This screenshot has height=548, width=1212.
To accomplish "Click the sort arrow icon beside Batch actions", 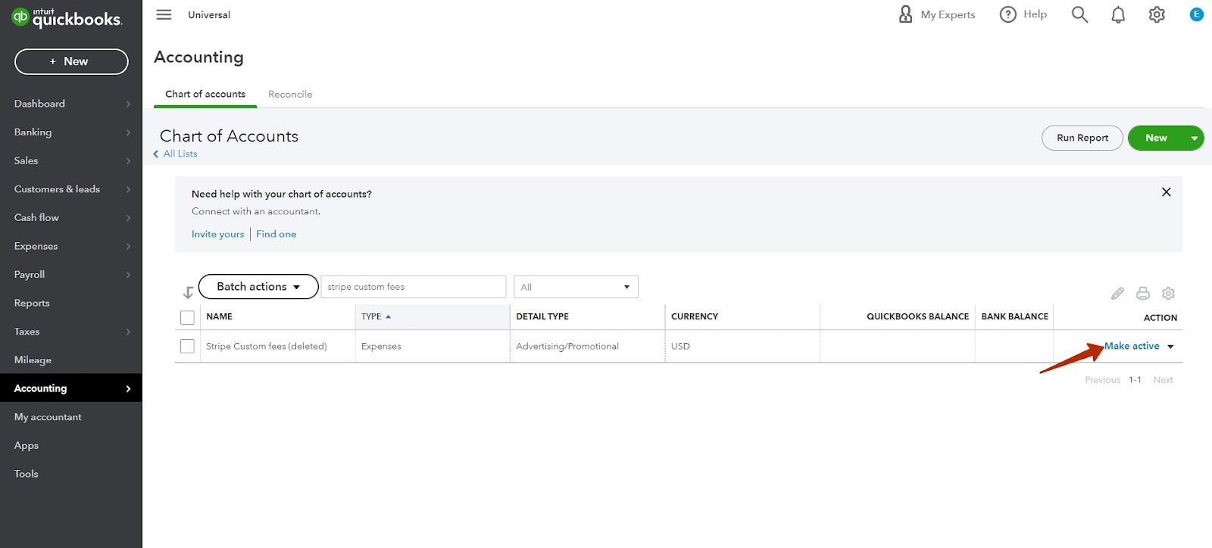I will 188,292.
